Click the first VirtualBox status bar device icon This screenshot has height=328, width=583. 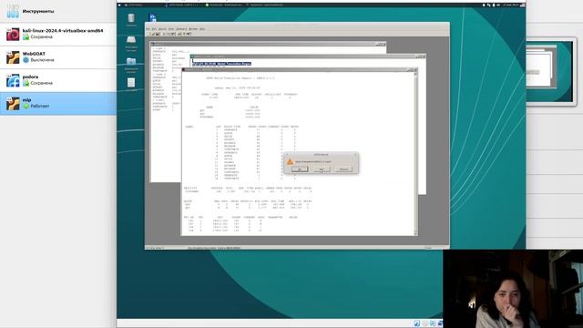click(417, 323)
